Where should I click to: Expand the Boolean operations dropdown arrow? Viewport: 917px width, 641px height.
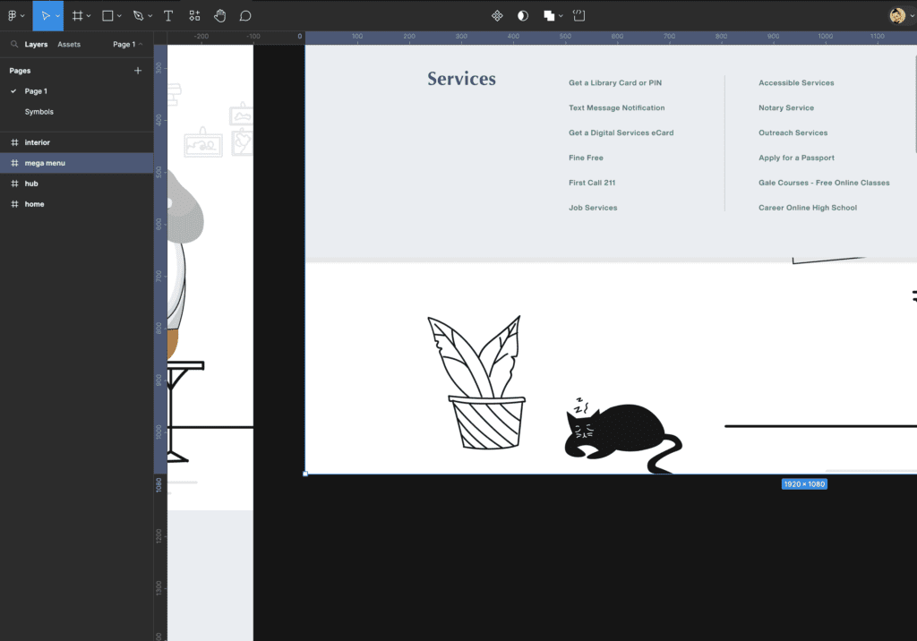561,16
